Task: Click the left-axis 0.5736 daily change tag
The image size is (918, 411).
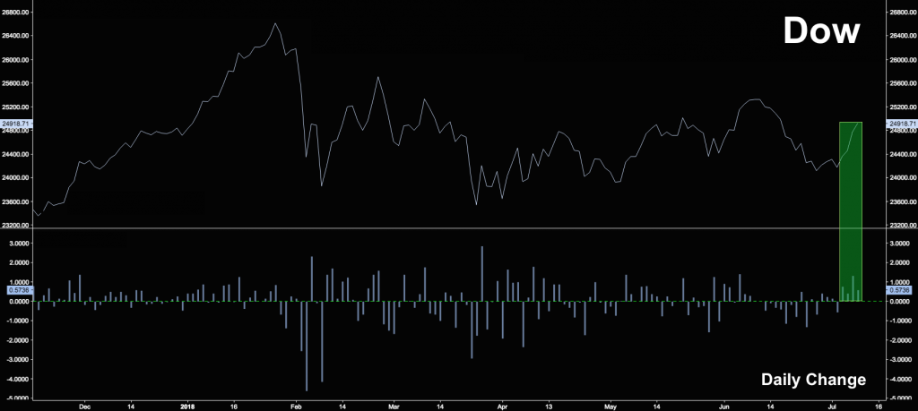Action: tap(18, 290)
